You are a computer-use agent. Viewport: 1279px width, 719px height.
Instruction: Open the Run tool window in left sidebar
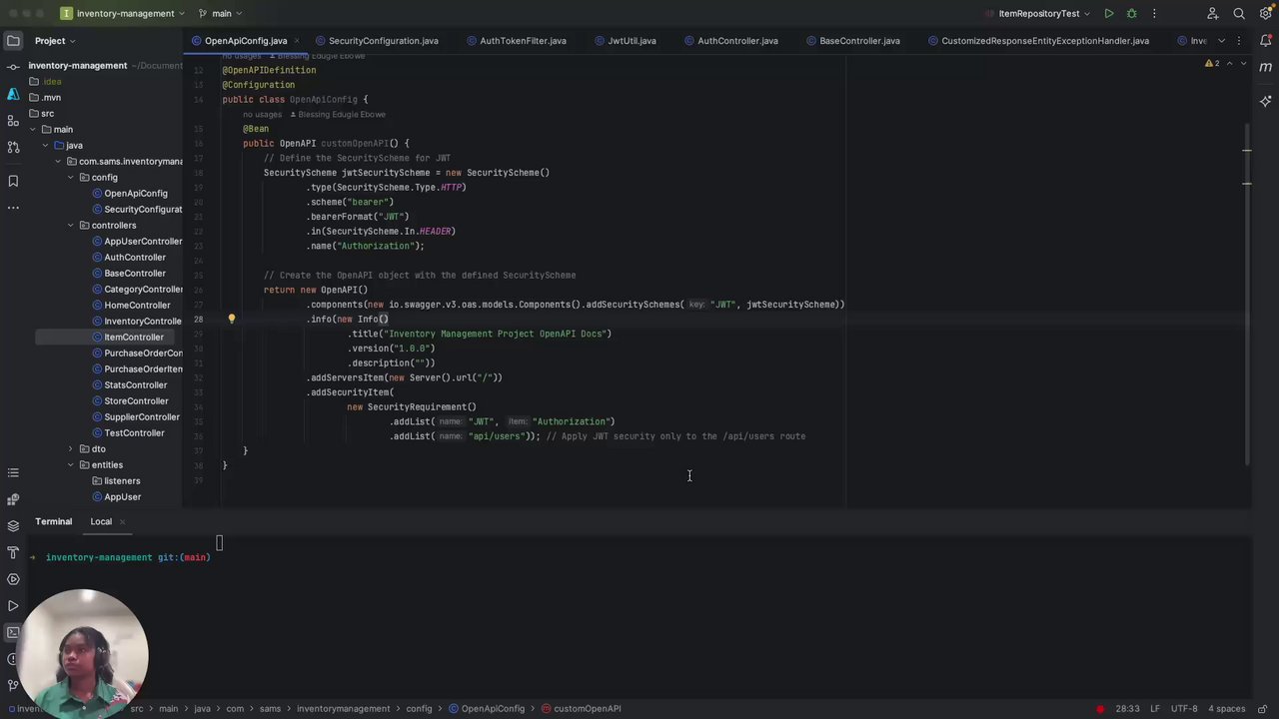pos(13,606)
